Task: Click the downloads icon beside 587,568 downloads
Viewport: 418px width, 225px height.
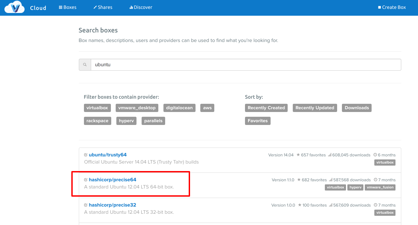Action: coord(331,180)
